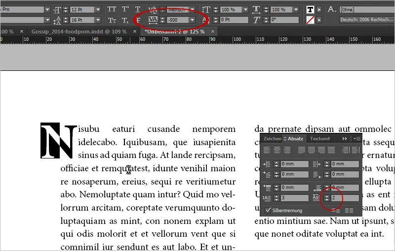
Task: Select the text fill color swatch
Action: tap(310, 10)
